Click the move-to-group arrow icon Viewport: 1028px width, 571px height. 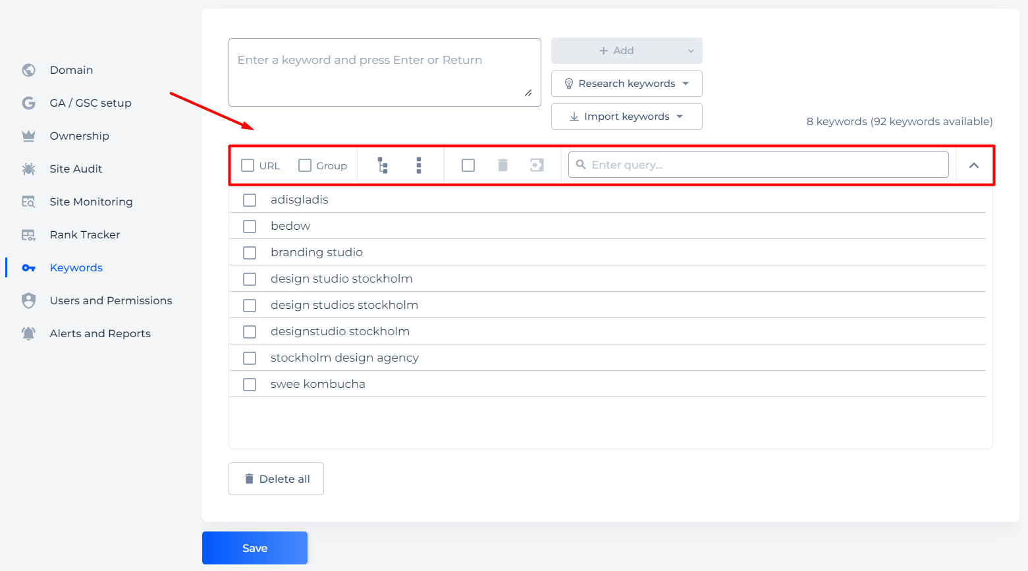pos(537,165)
